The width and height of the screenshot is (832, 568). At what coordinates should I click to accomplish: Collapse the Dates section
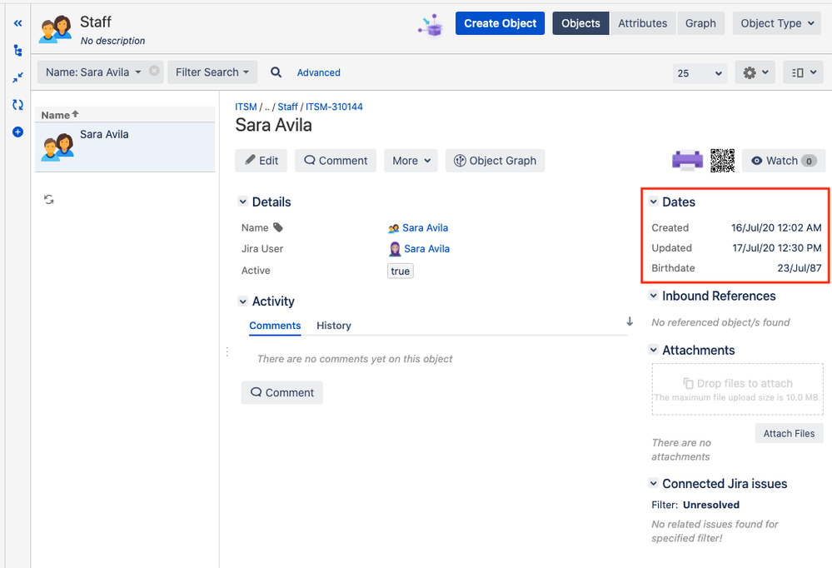654,202
